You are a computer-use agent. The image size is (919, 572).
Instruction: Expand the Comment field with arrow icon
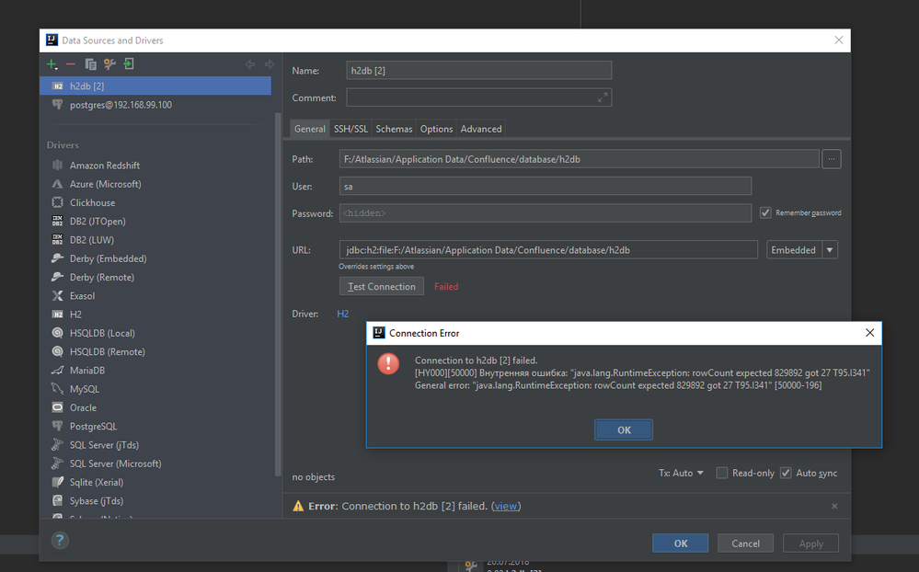pyautogui.click(x=603, y=97)
